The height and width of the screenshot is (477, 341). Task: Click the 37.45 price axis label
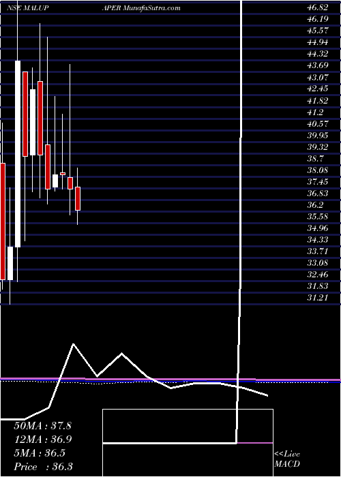tap(317, 181)
